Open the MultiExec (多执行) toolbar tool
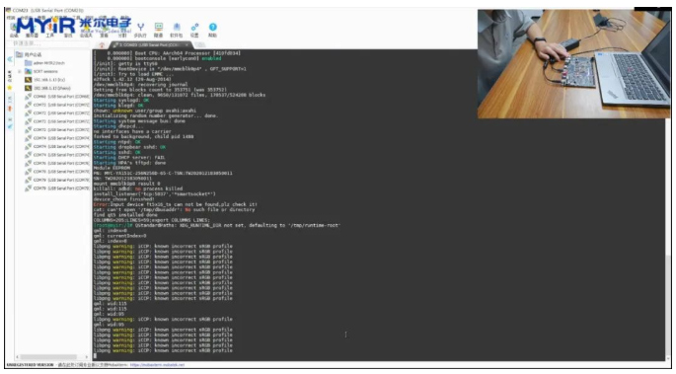The width and height of the screenshot is (676, 374). pyautogui.click(x=140, y=31)
